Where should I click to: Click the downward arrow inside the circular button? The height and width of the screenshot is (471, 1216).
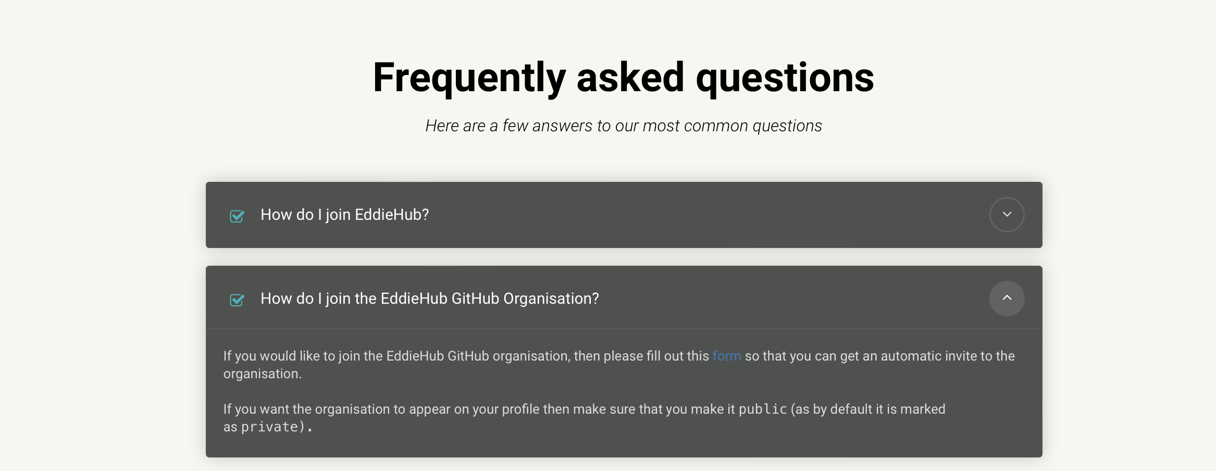[x=1006, y=214]
